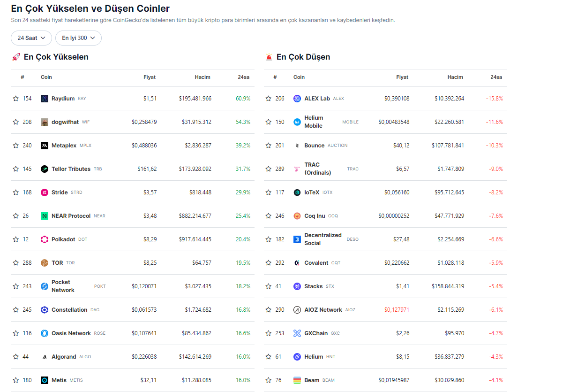Click the Stacks coin logo

coord(297,286)
